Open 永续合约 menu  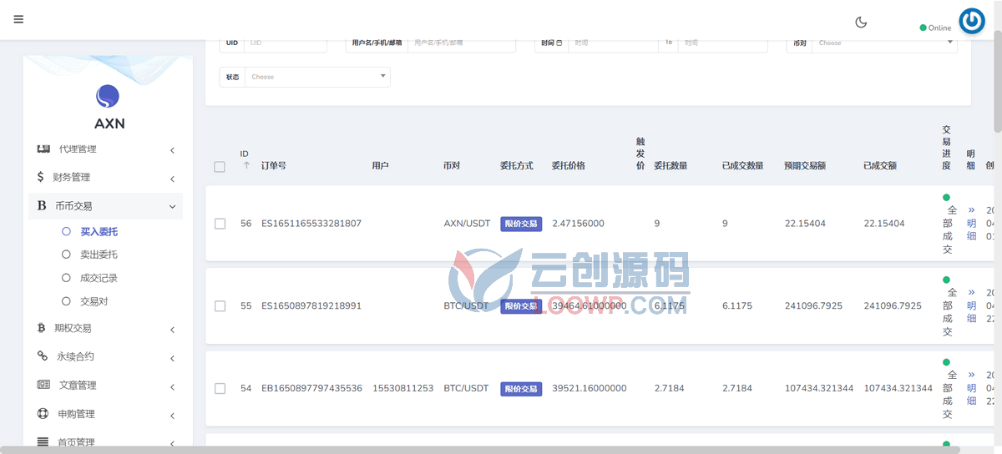click(x=105, y=356)
